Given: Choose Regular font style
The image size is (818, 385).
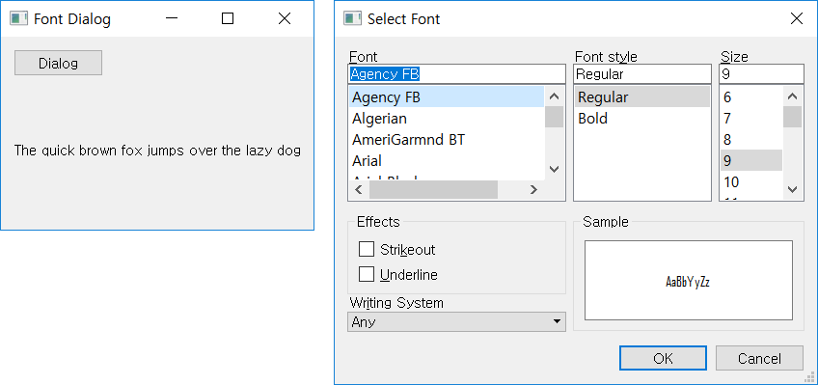Looking at the screenshot, I should (x=642, y=97).
